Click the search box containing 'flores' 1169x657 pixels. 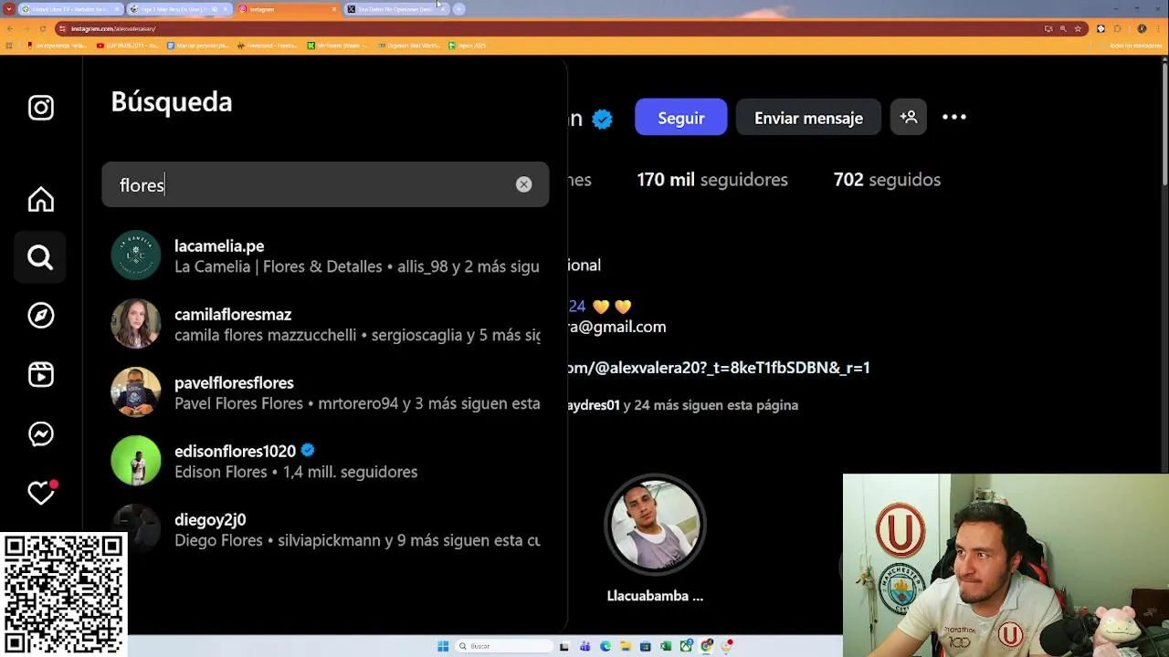pos(325,184)
